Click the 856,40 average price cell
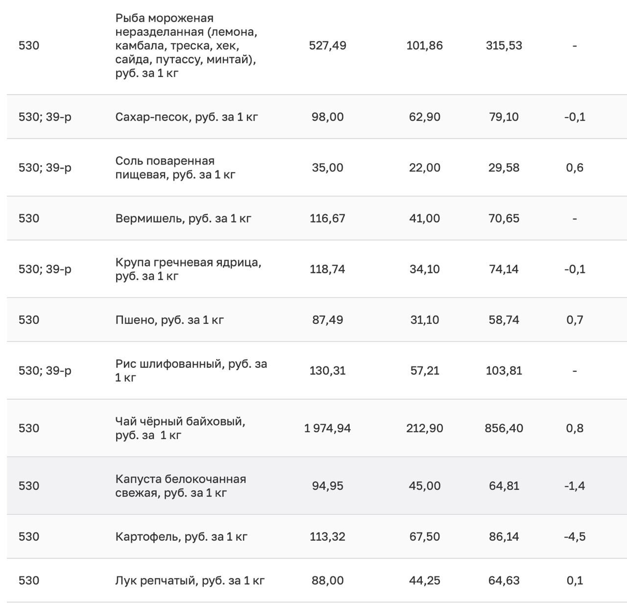 coord(504,428)
